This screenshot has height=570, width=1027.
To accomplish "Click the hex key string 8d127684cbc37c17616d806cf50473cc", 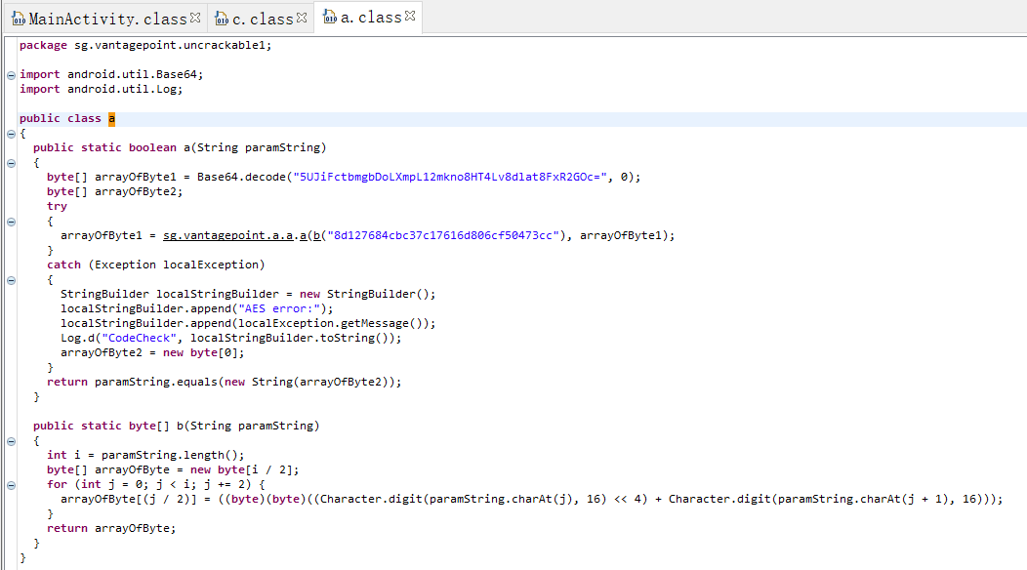I will [443, 235].
